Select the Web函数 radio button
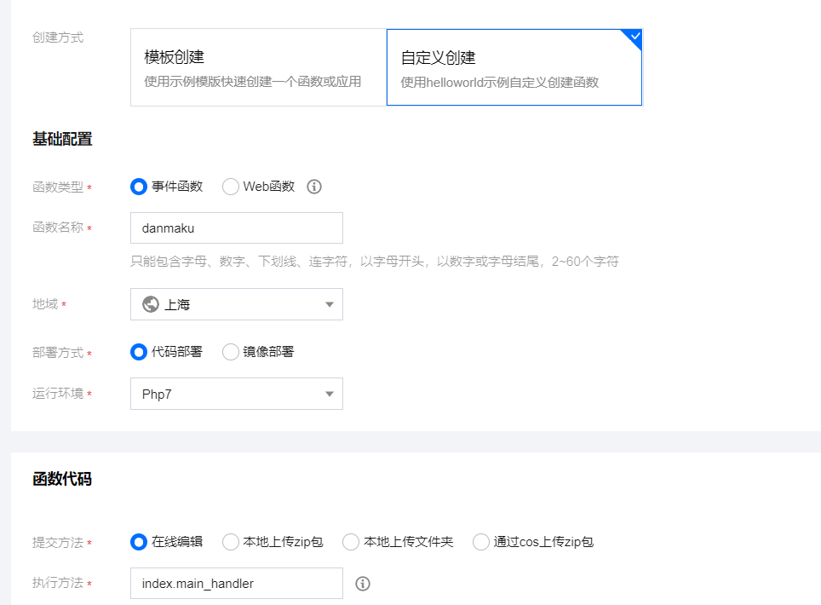The width and height of the screenshot is (821, 605). pyautogui.click(x=231, y=187)
